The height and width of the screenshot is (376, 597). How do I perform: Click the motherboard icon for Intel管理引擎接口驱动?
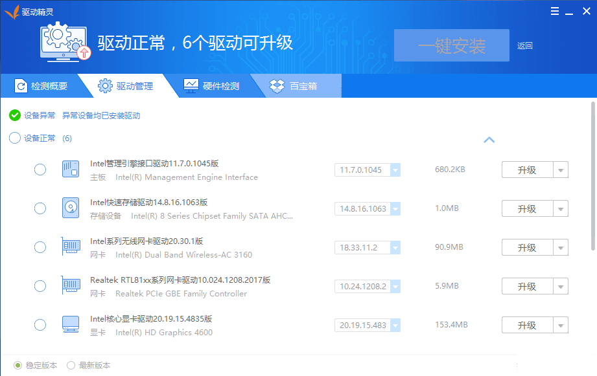[x=71, y=169]
